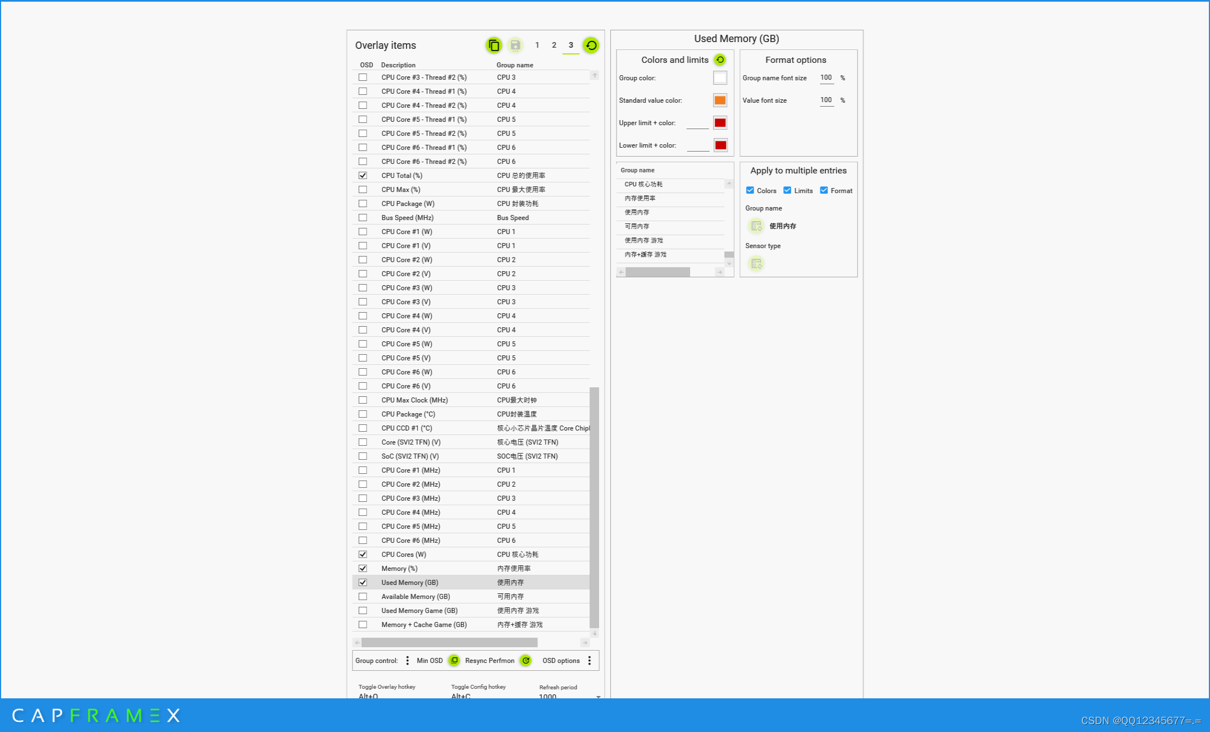The height and width of the screenshot is (732, 1210).
Task: Click the copy overlay configuration icon
Action: [x=494, y=45]
